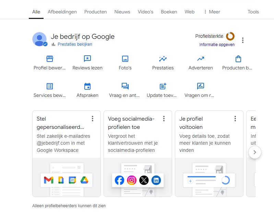Open the Adverteren trend arrow icon

(201, 59)
